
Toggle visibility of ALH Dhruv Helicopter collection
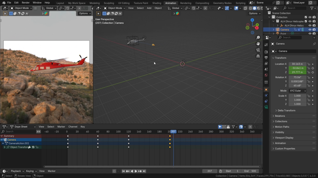pos(310,21)
